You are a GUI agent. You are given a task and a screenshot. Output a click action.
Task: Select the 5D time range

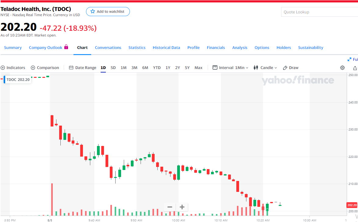pos(113,68)
